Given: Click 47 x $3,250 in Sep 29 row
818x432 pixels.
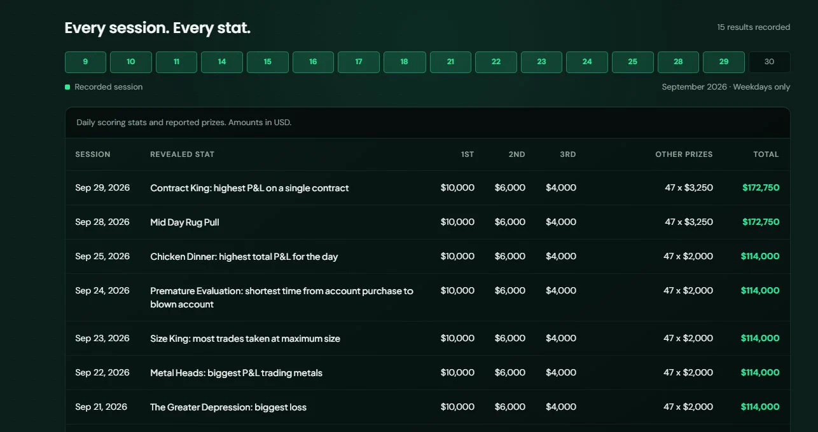Looking at the screenshot, I should point(689,188).
